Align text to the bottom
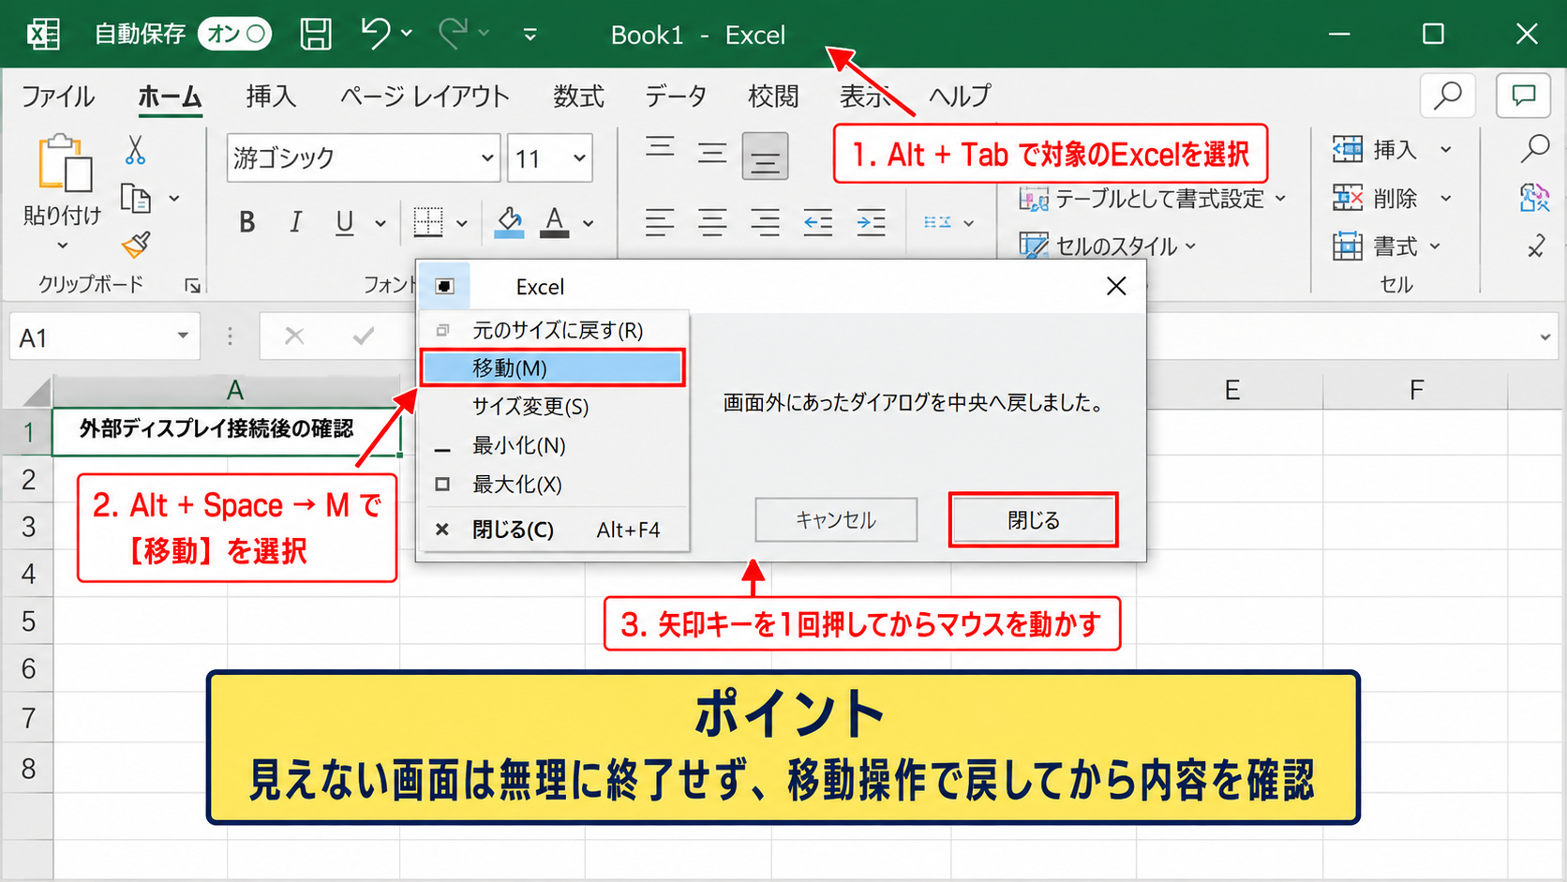The image size is (1567, 882). coord(765,156)
